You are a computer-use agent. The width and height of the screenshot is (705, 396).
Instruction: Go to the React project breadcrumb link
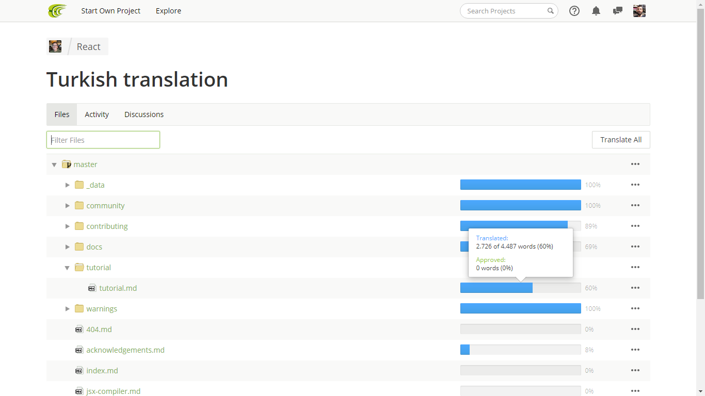(89, 46)
